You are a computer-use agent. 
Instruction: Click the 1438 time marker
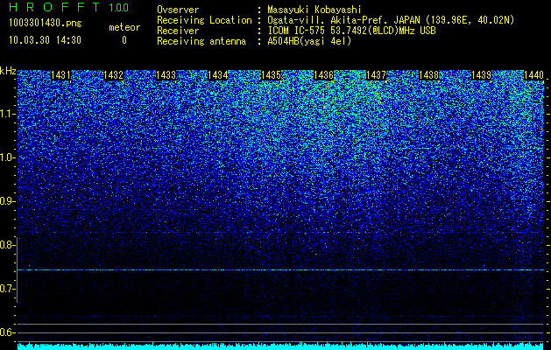point(428,75)
